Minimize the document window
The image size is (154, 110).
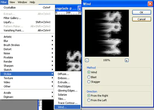[x=79, y=9]
